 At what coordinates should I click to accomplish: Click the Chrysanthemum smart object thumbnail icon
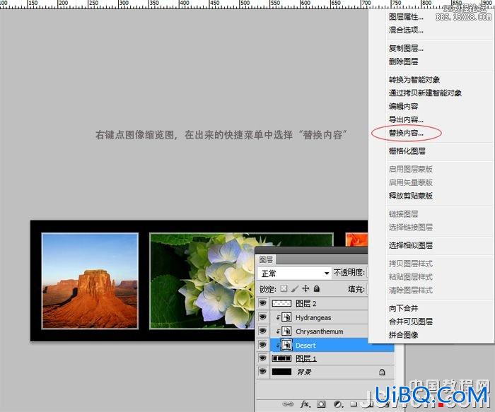click(x=286, y=331)
